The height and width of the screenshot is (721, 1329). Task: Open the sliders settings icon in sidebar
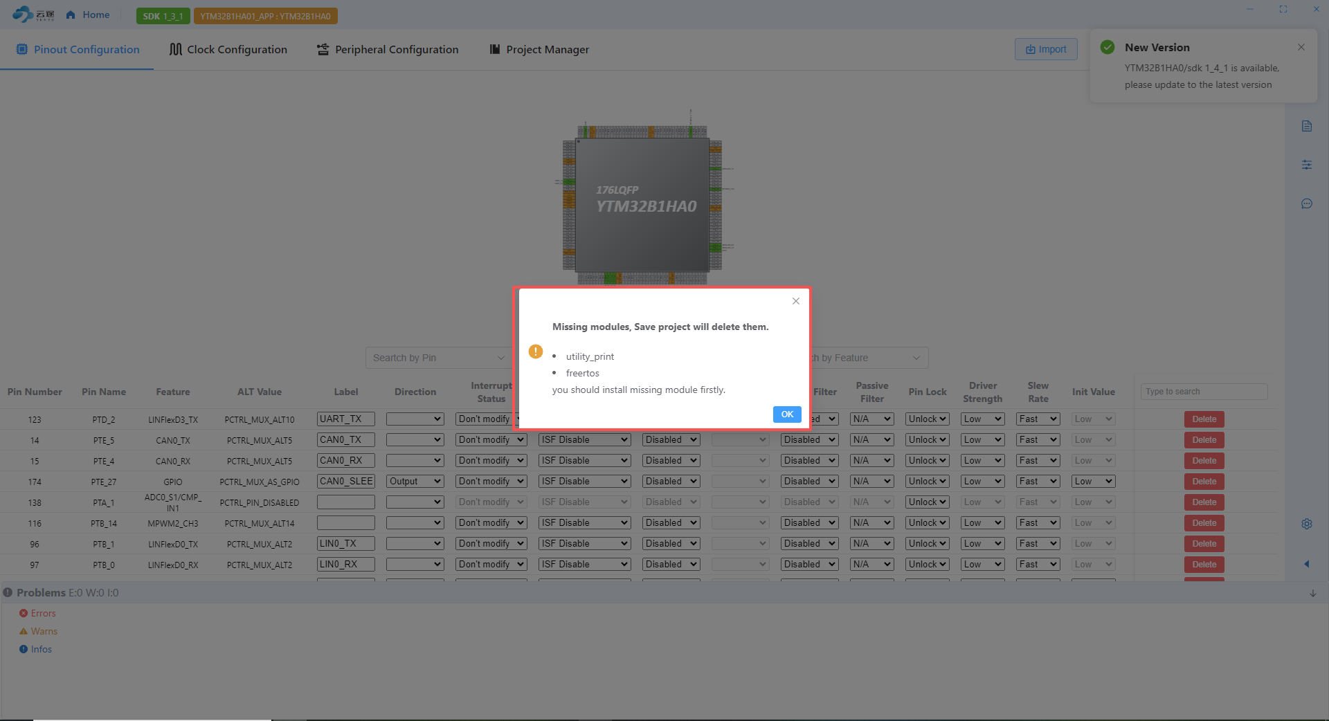click(1307, 165)
